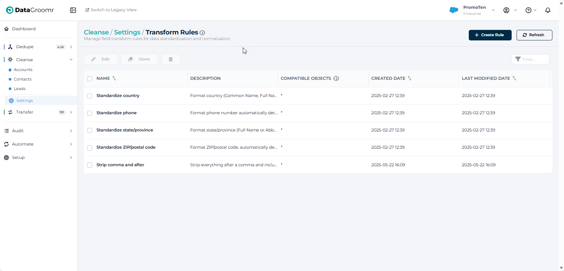Viewport: 564px width, 271px height.
Task: Click the Standardize ZIP/postal code description
Action: coord(234,147)
